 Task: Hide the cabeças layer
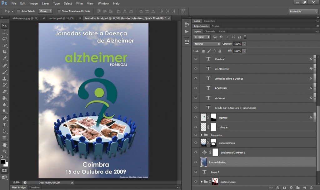pyautogui.click(x=196, y=127)
